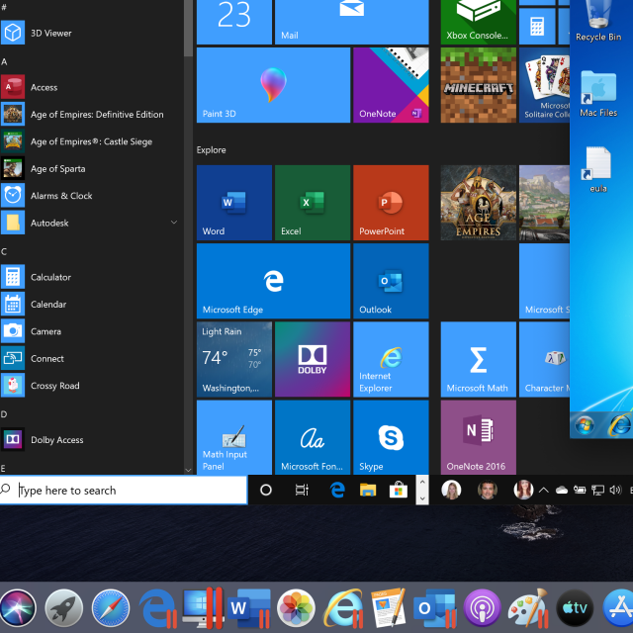
Task: Open the Microsoft Math tile
Action: pyautogui.click(x=479, y=359)
